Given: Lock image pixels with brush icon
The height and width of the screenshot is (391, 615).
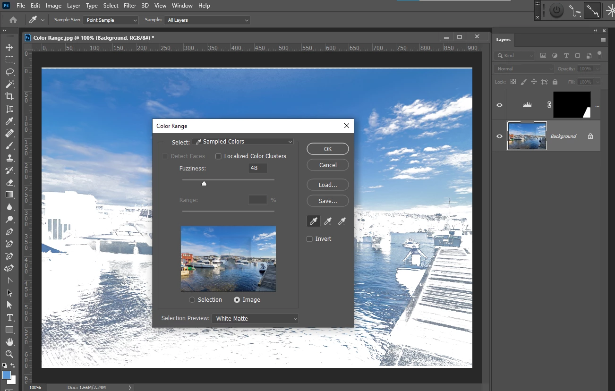Looking at the screenshot, I should [523, 82].
